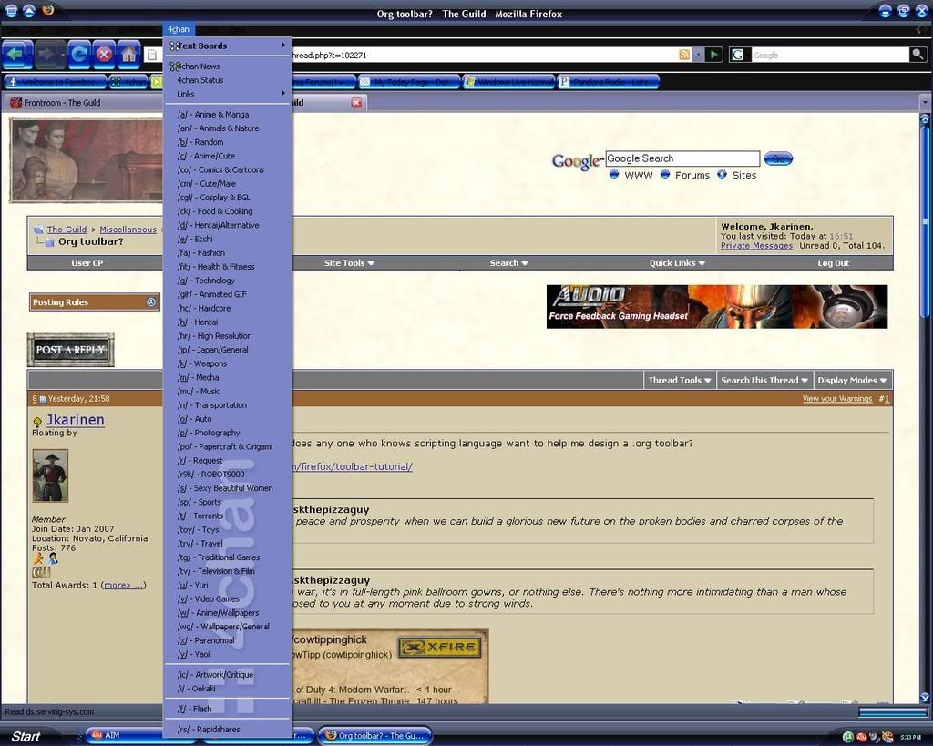Click the red AIM icon in system tray

coord(862,737)
